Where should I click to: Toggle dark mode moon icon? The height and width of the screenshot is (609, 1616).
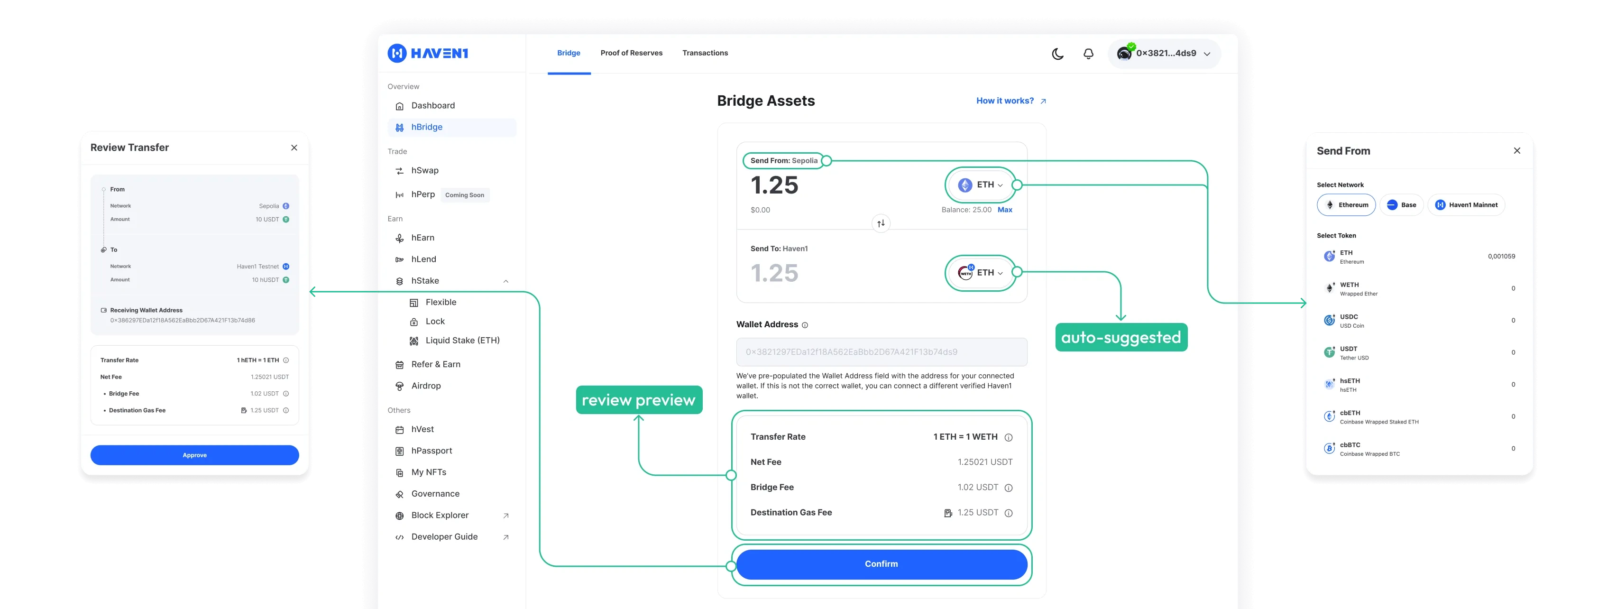1058,54
